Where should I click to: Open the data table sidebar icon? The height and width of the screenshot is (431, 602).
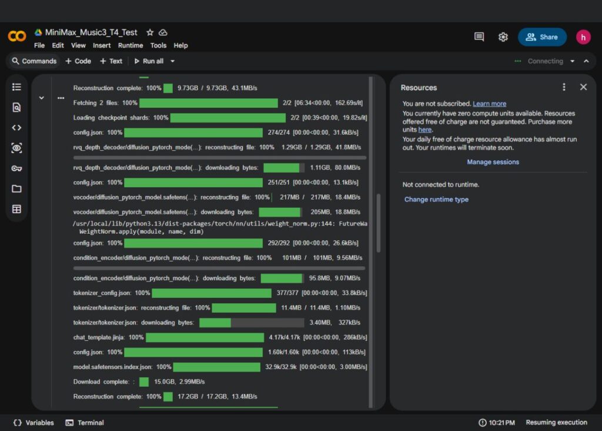[16, 209]
